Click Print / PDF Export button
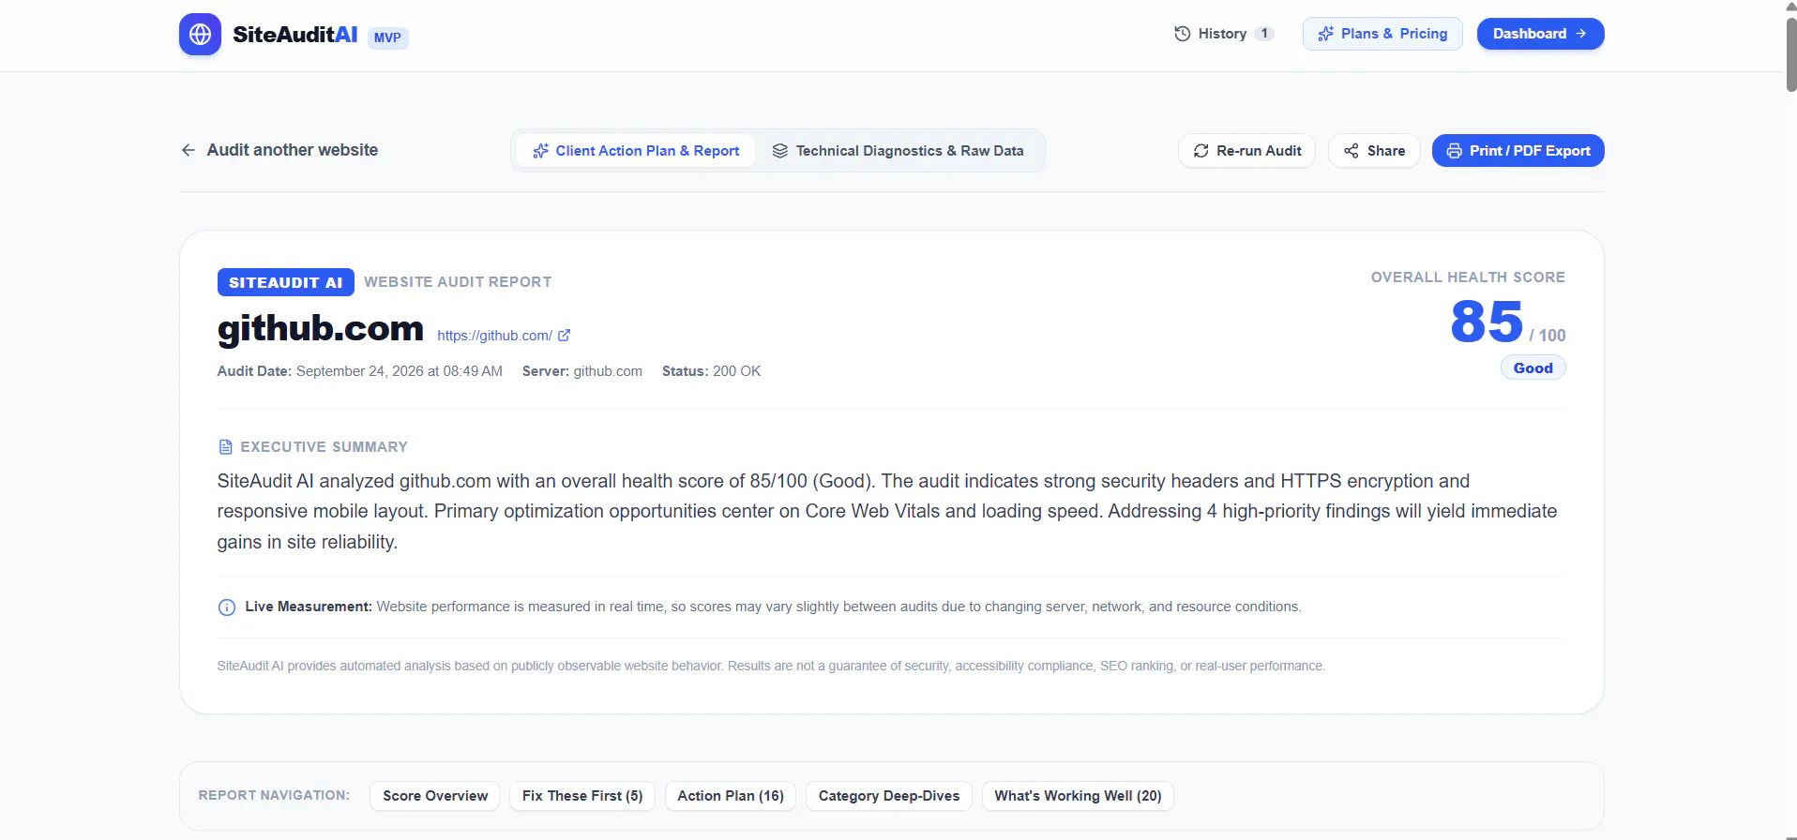 pyautogui.click(x=1518, y=151)
